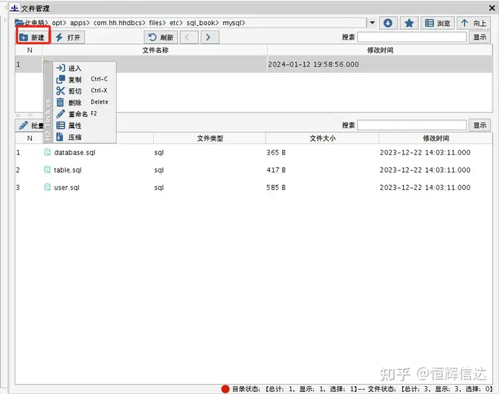Click the upper 修改时间 column header
This screenshot has width=499, height=394.
(380, 50)
